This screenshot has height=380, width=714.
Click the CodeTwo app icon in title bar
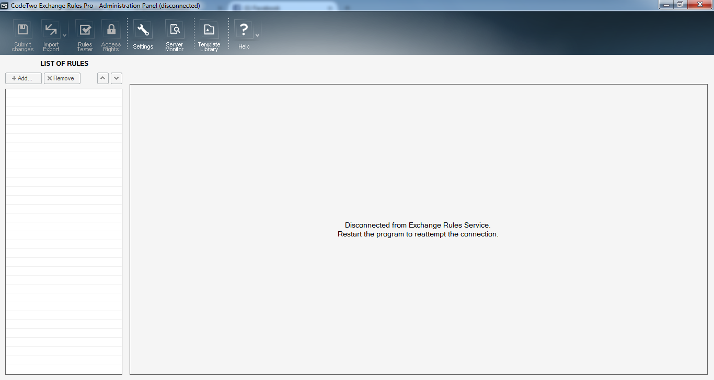tap(5, 5)
